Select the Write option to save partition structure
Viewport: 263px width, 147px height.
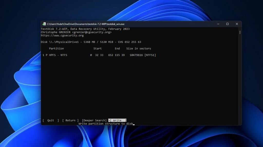pos(117,120)
